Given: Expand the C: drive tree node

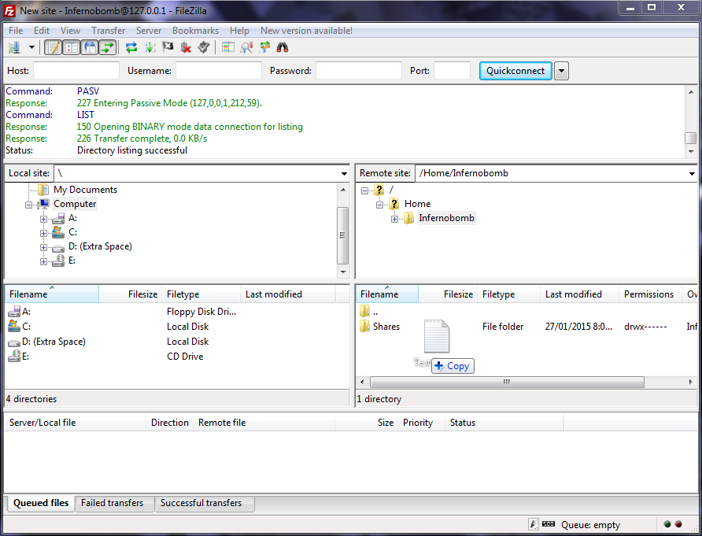Looking at the screenshot, I should [43, 233].
